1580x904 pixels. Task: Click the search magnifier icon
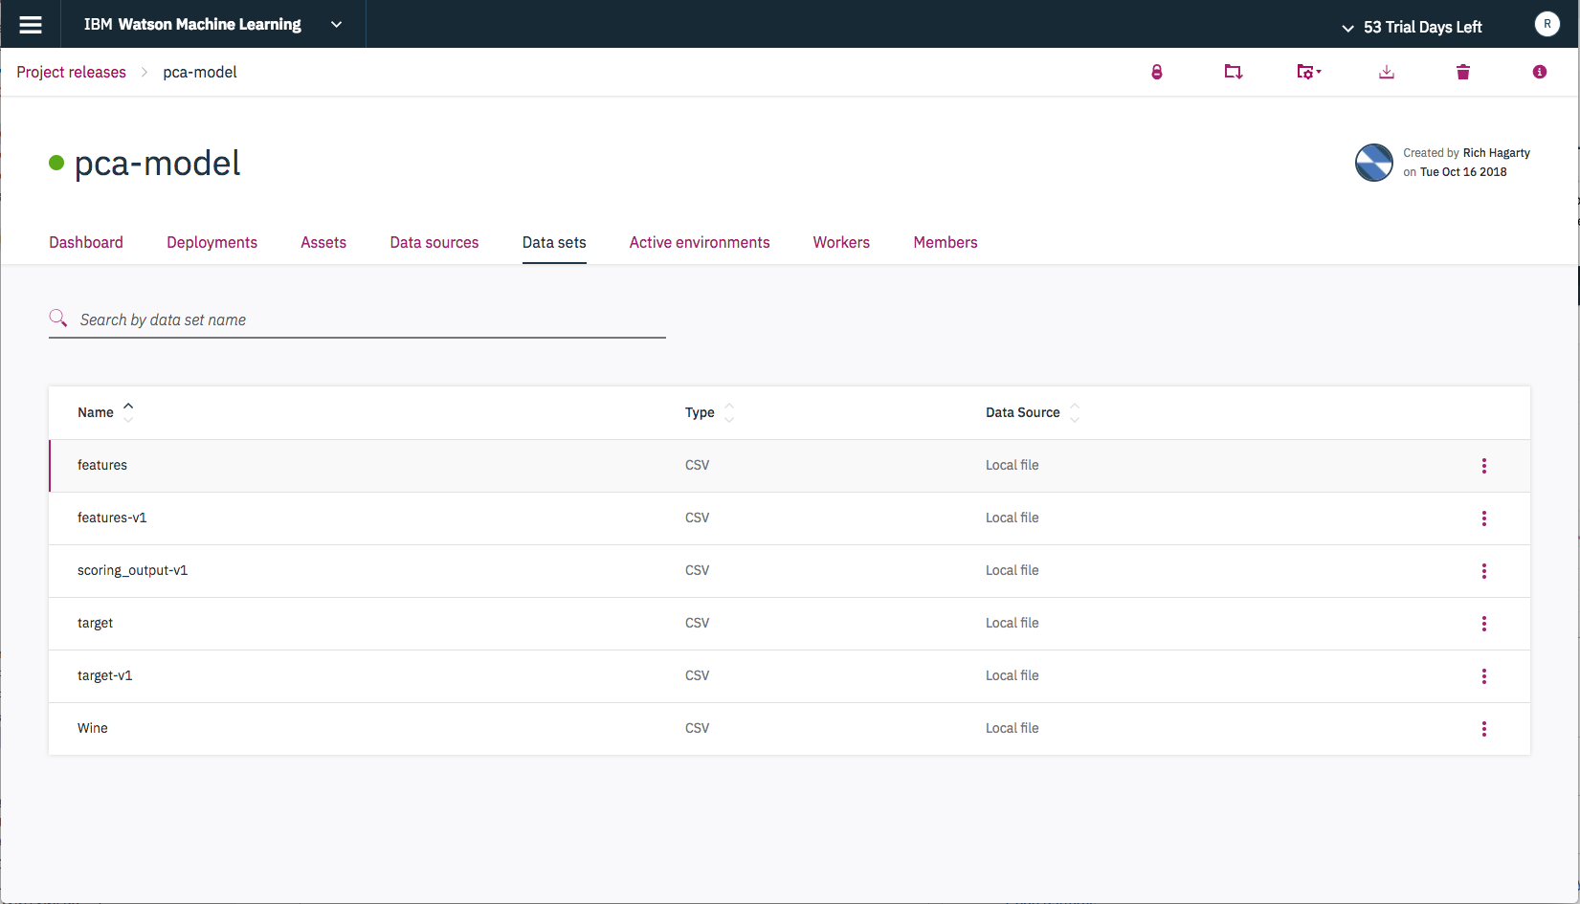tap(58, 318)
